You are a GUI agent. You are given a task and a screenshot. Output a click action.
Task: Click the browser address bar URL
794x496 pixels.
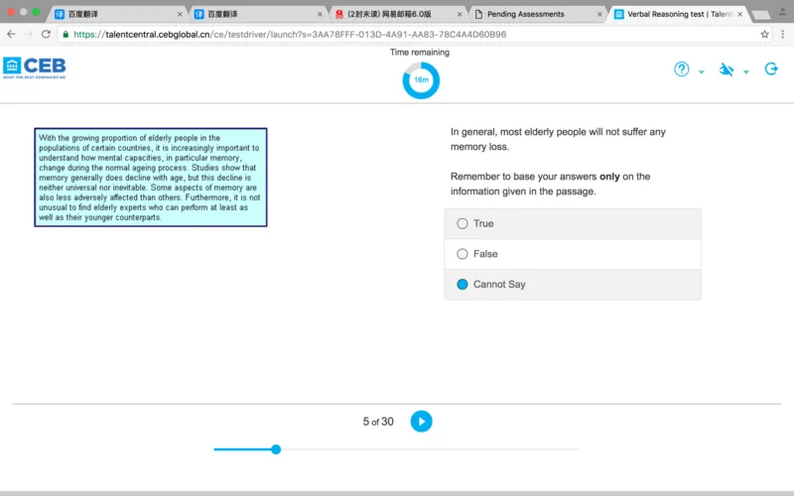(288, 34)
